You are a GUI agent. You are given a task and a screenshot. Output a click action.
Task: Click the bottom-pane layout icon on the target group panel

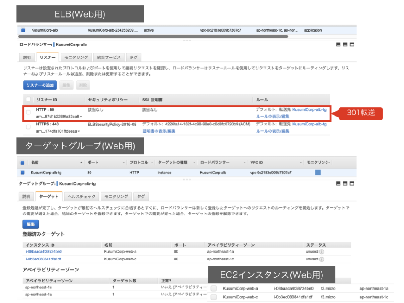click(x=352, y=184)
